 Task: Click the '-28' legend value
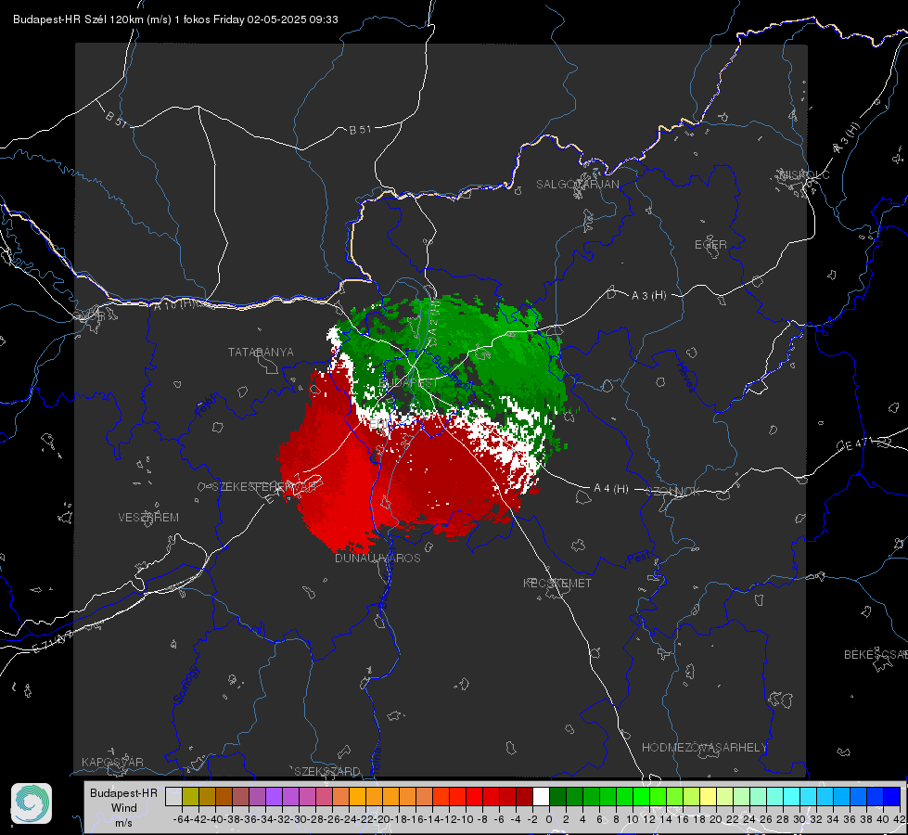pos(315,819)
